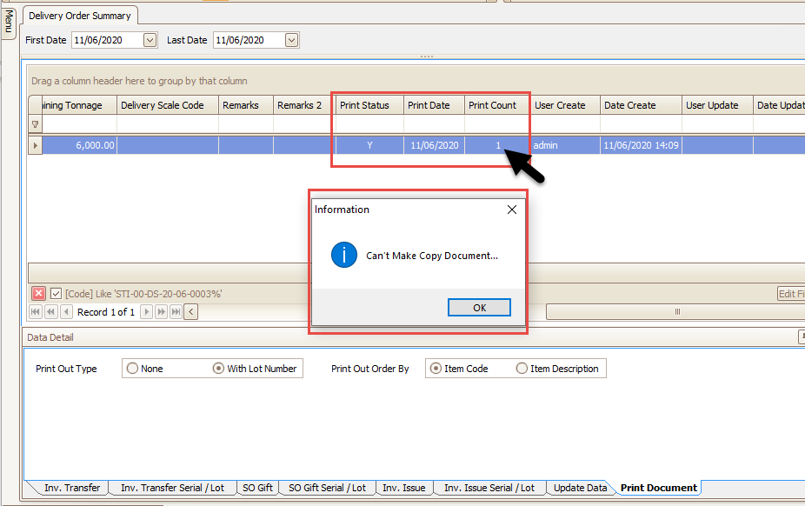Click the Delivery Scale Code column header
This screenshot has width=805, height=506.
pos(168,105)
